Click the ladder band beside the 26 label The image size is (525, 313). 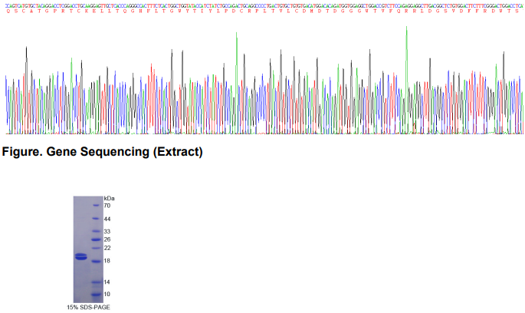[96, 239]
